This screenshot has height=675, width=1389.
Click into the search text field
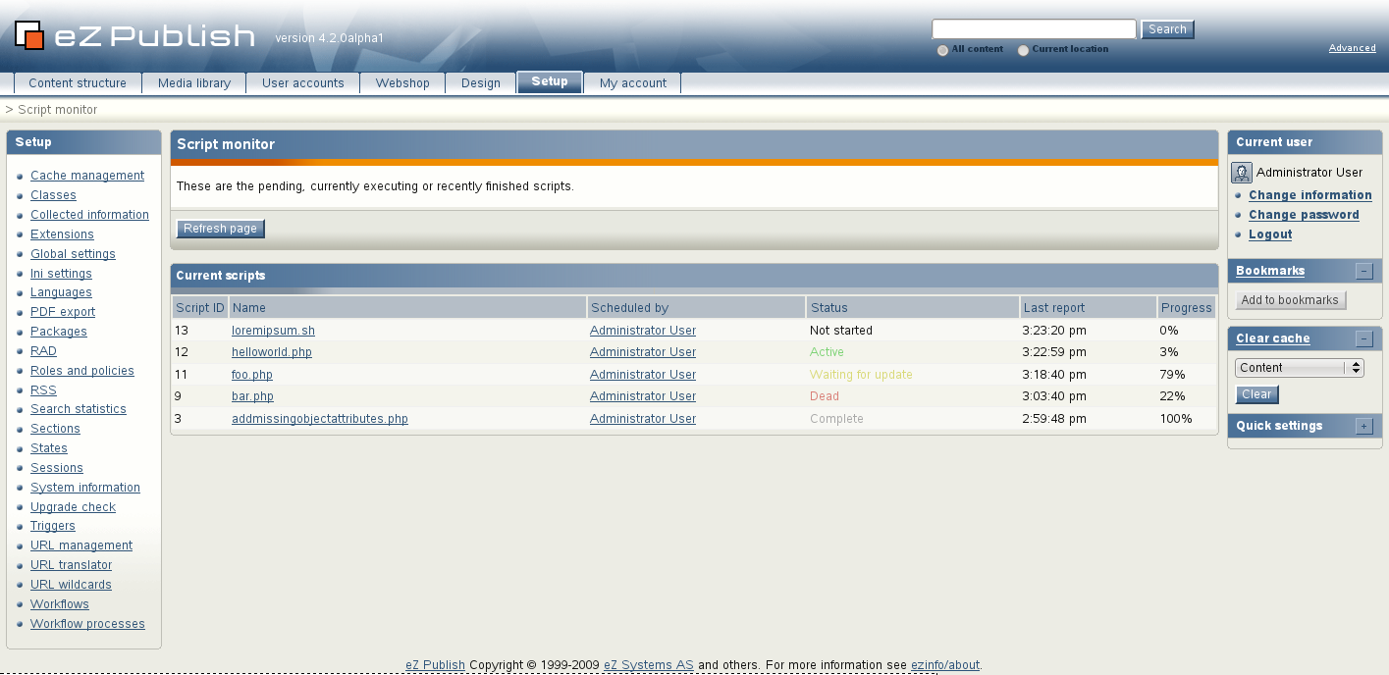1034,29
